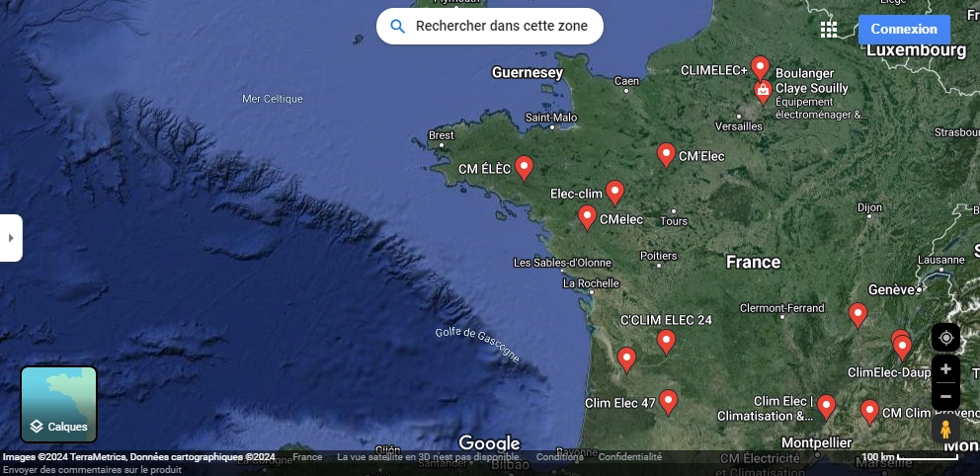Expand the collapsed side panel arrow
The height and width of the screenshot is (476, 980).
pyautogui.click(x=11, y=238)
